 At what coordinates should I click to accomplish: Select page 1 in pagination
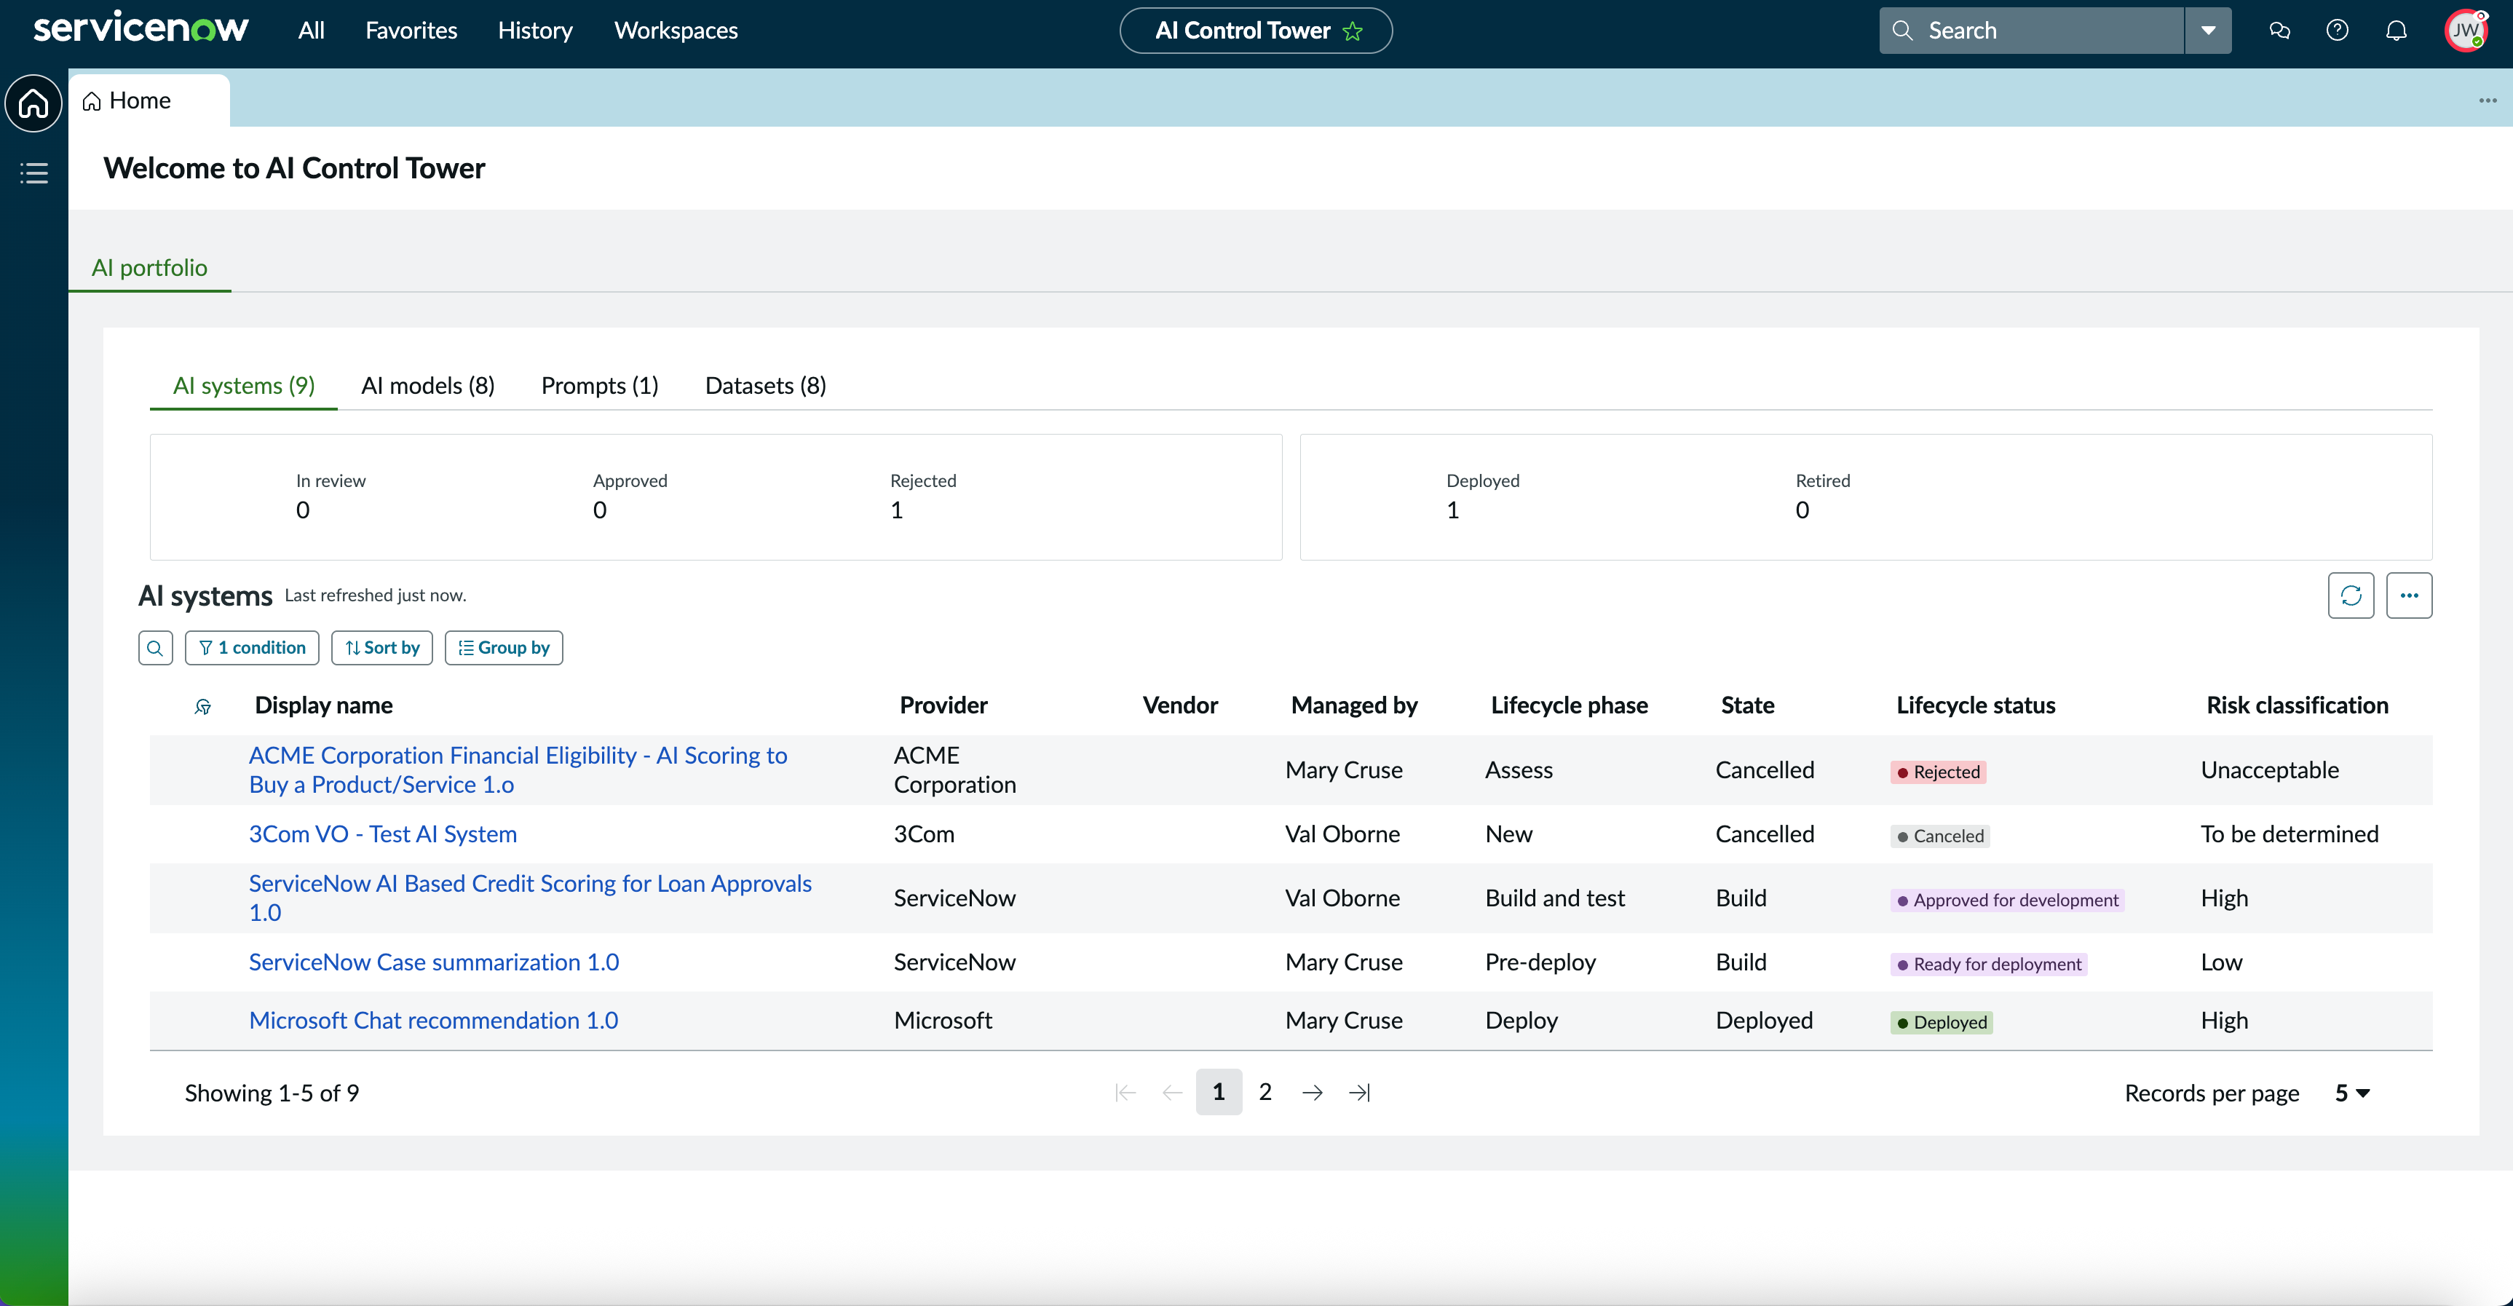click(x=1219, y=1093)
